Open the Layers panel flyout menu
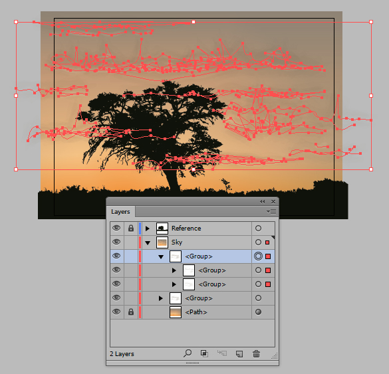The image size is (389, 374). pyautogui.click(x=271, y=211)
